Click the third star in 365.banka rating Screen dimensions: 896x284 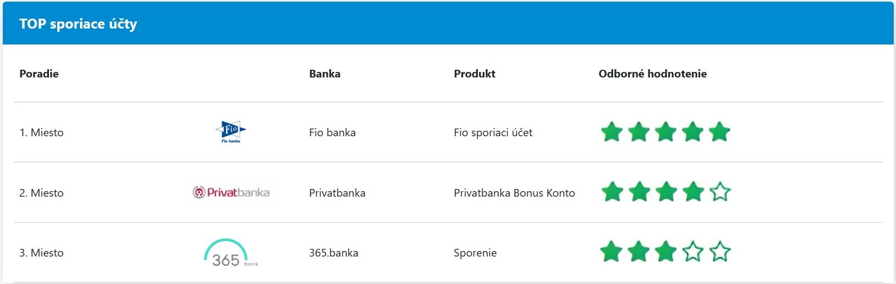(666, 252)
